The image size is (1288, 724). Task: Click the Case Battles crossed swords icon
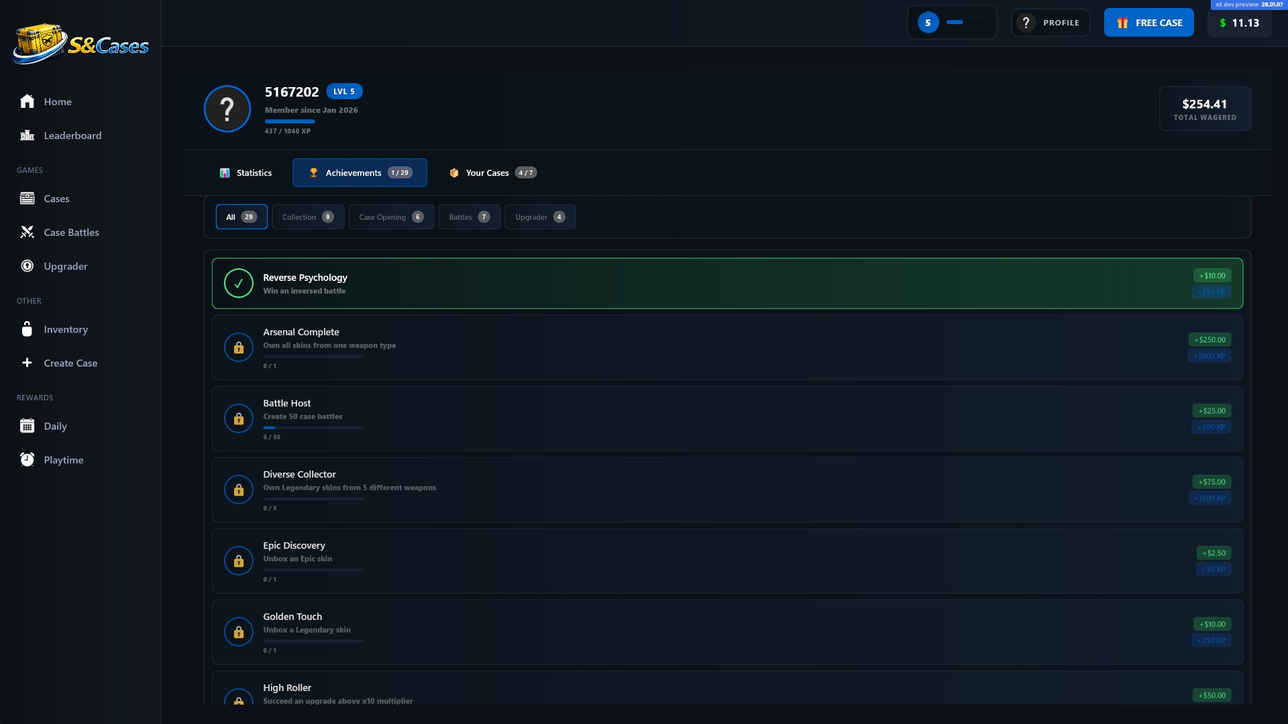point(27,232)
